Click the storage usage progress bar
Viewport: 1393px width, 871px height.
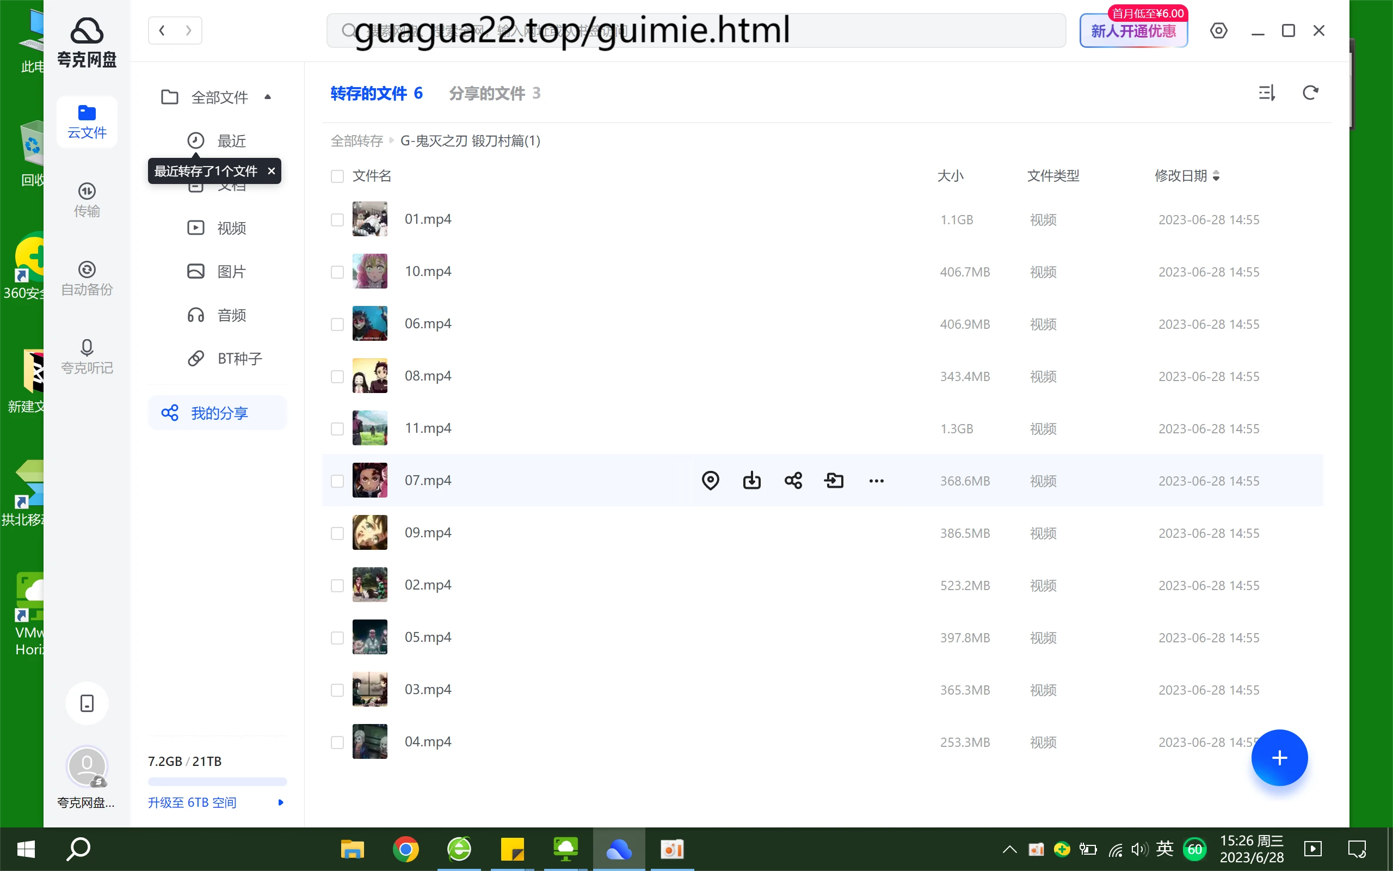[217, 782]
